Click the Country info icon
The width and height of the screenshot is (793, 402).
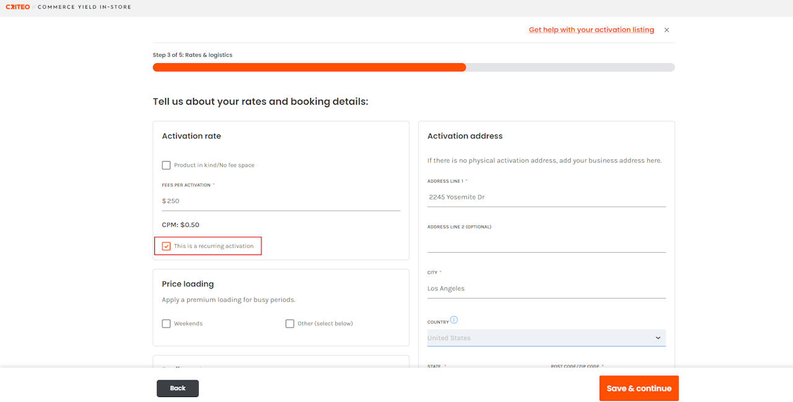[453, 320]
